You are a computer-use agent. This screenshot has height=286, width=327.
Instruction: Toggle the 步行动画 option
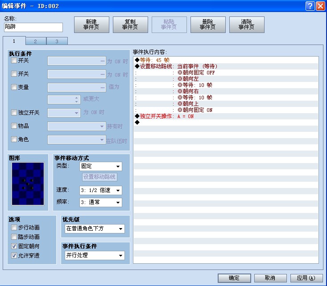14,228
